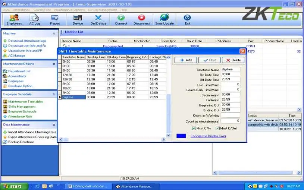Click the Device toolbar icon

(78, 18)
